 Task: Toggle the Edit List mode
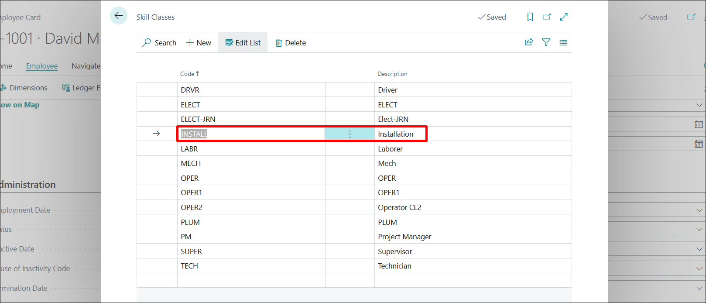[243, 43]
